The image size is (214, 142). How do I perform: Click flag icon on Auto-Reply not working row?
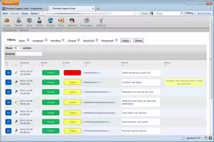16,112
